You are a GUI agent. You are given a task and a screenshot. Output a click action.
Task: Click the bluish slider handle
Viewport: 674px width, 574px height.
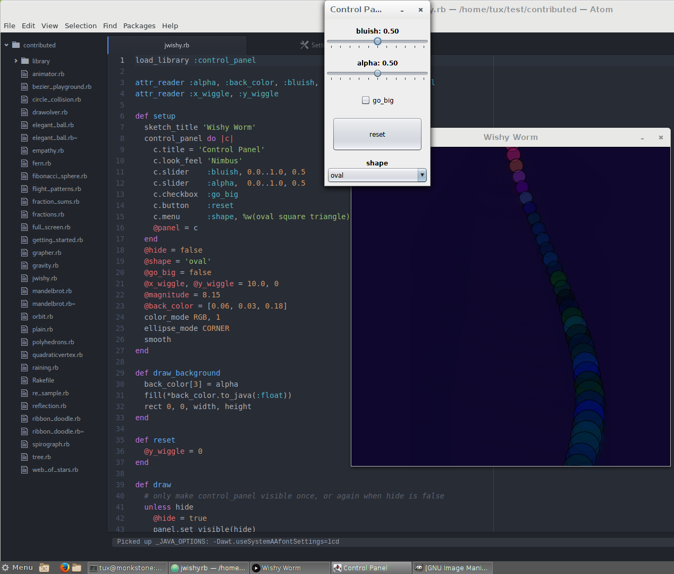pos(377,41)
